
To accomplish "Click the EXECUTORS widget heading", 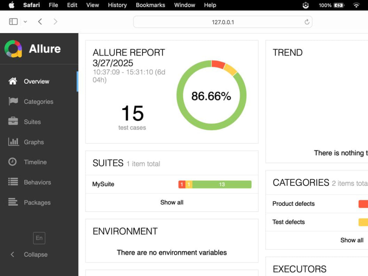I will pos(300,269).
